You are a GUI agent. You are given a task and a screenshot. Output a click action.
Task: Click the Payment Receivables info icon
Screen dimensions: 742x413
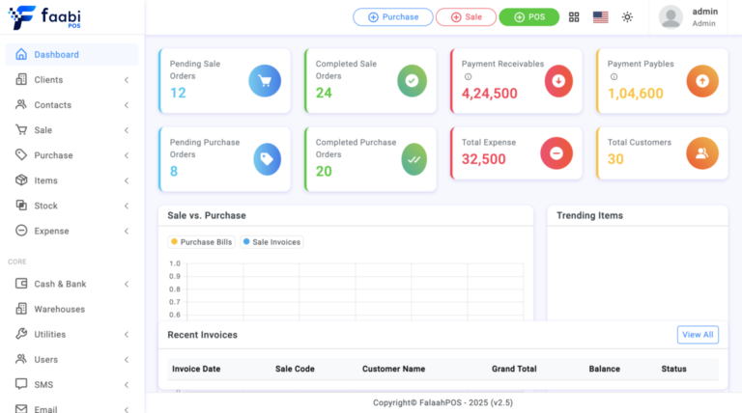[468, 76]
